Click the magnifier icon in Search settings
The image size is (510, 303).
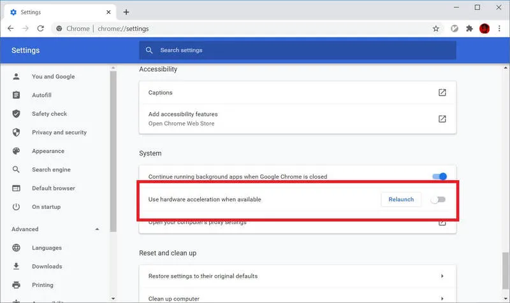pos(149,50)
